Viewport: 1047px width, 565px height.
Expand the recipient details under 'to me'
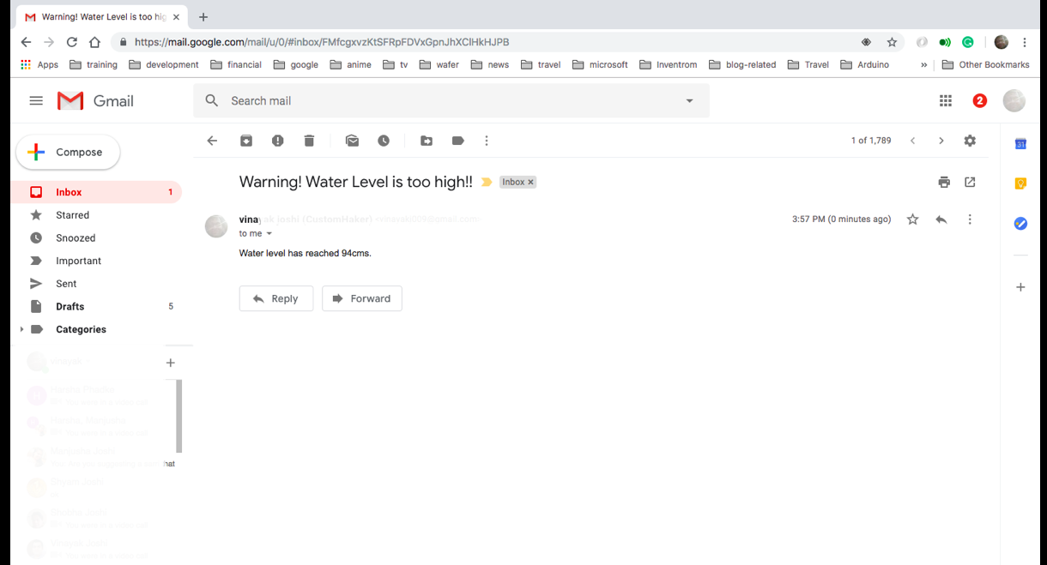[x=269, y=233]
